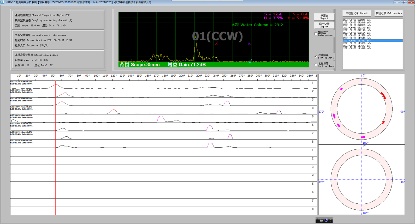Click the restore window button
Viewport: 415px width, 224px height.
coord(404,2)
